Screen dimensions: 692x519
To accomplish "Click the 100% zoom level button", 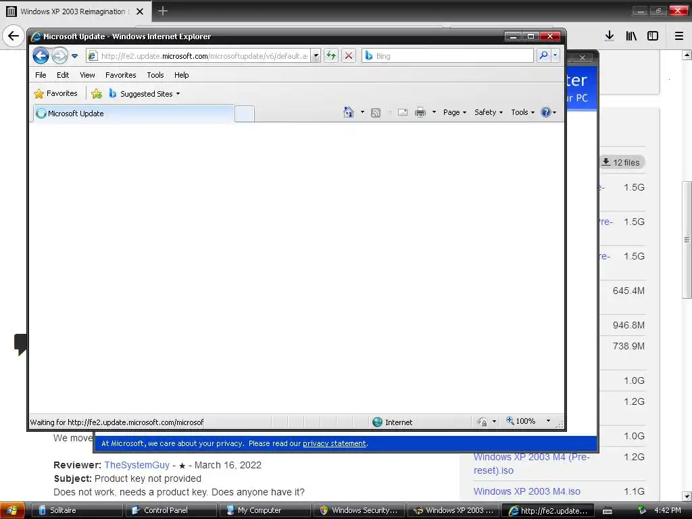I will click(521, 421).
